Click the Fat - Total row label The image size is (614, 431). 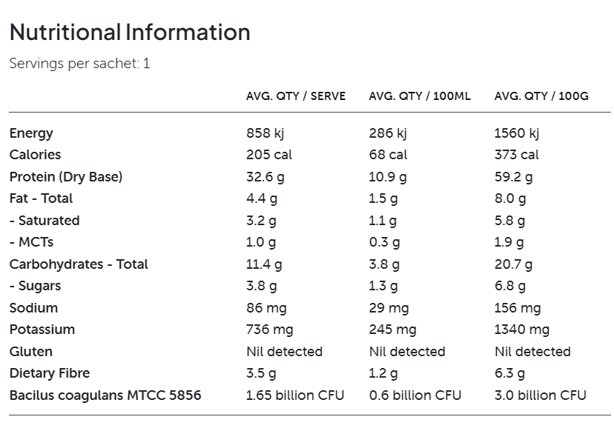41,198
